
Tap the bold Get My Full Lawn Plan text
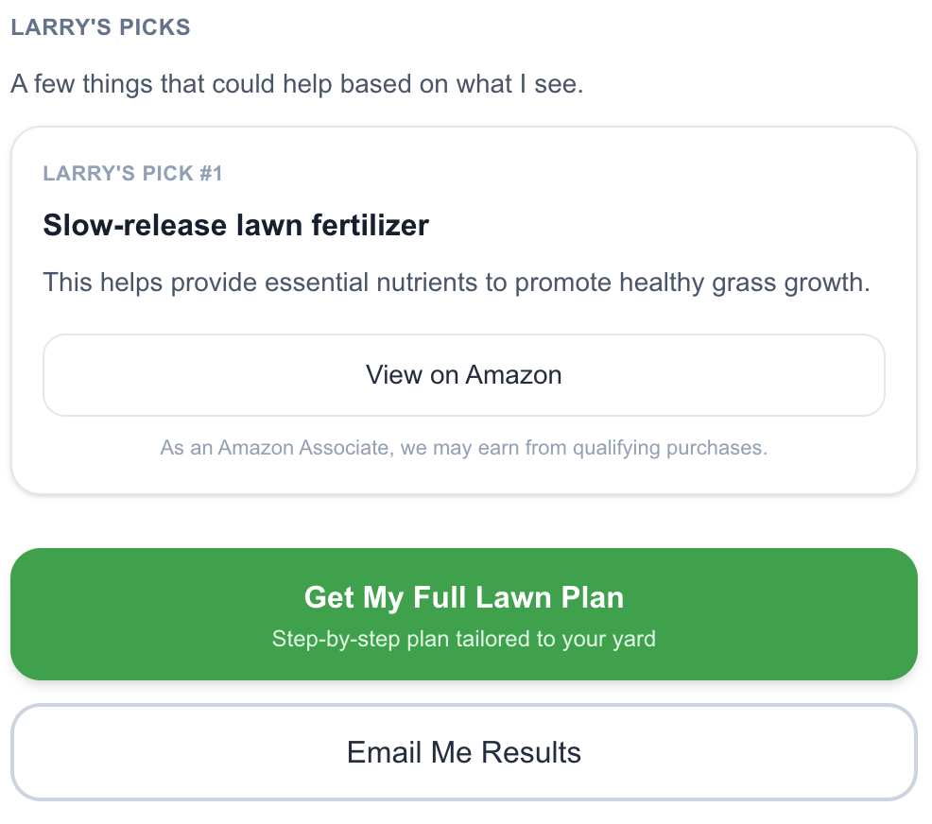pos(463,597)
